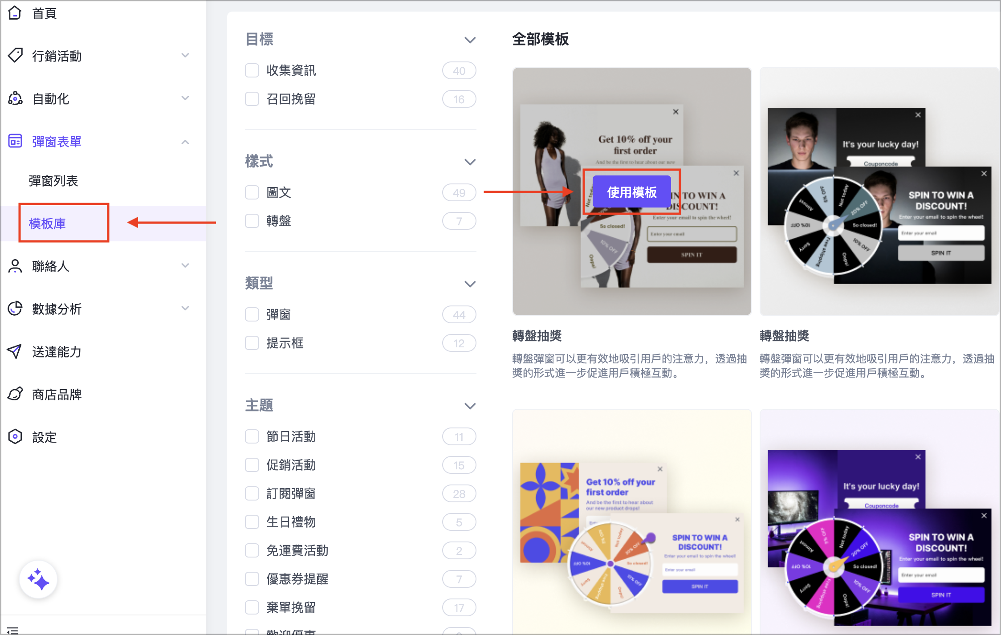Select 模板庫 in the sidebar
1001x635 pixels.
coord(47,223)
